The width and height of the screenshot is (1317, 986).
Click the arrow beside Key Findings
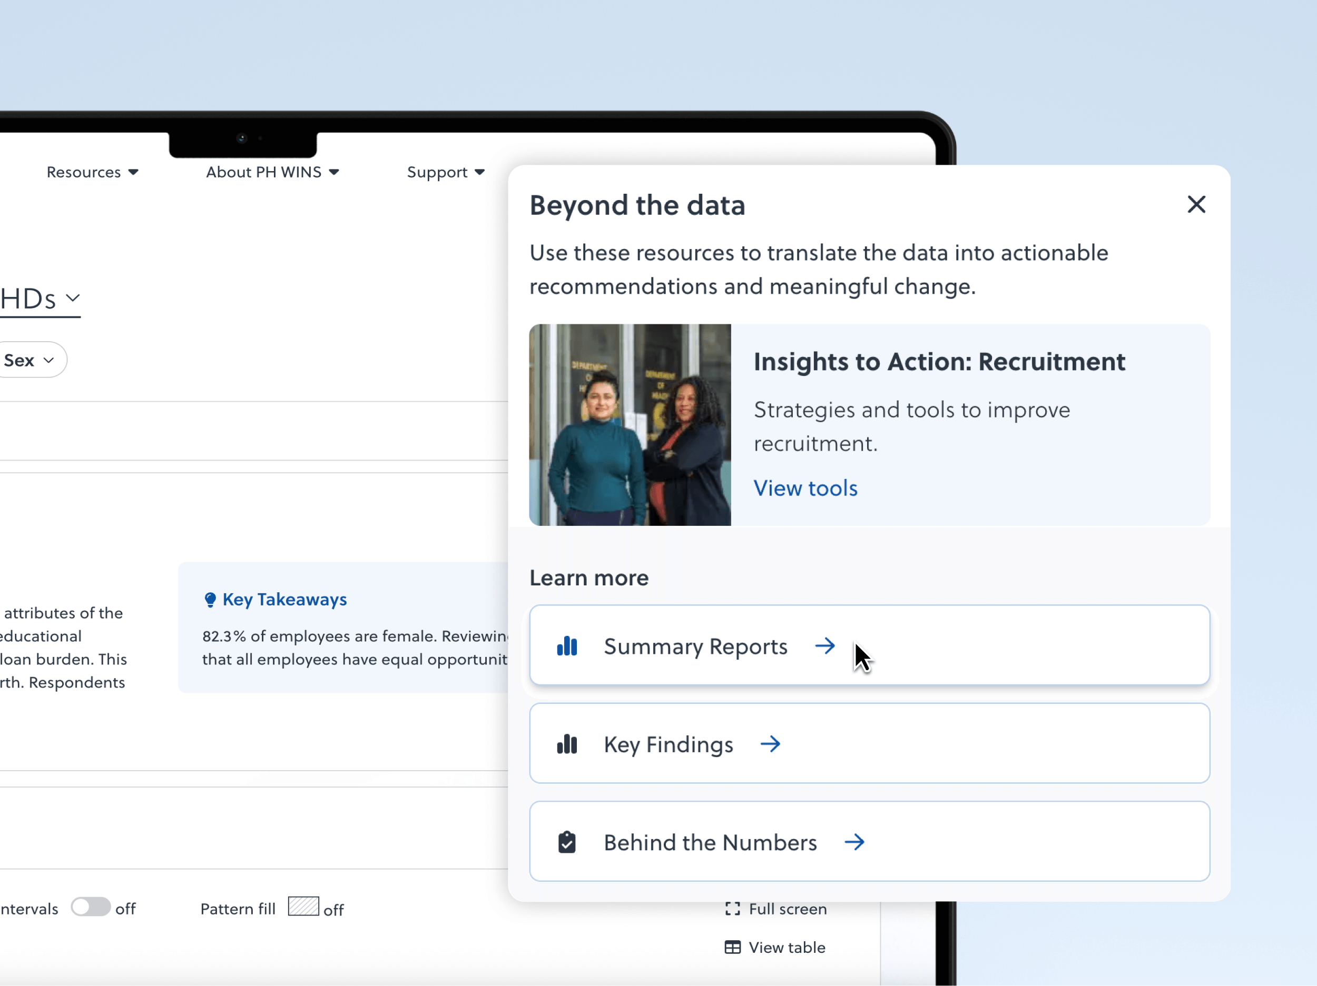coord(770,744)
